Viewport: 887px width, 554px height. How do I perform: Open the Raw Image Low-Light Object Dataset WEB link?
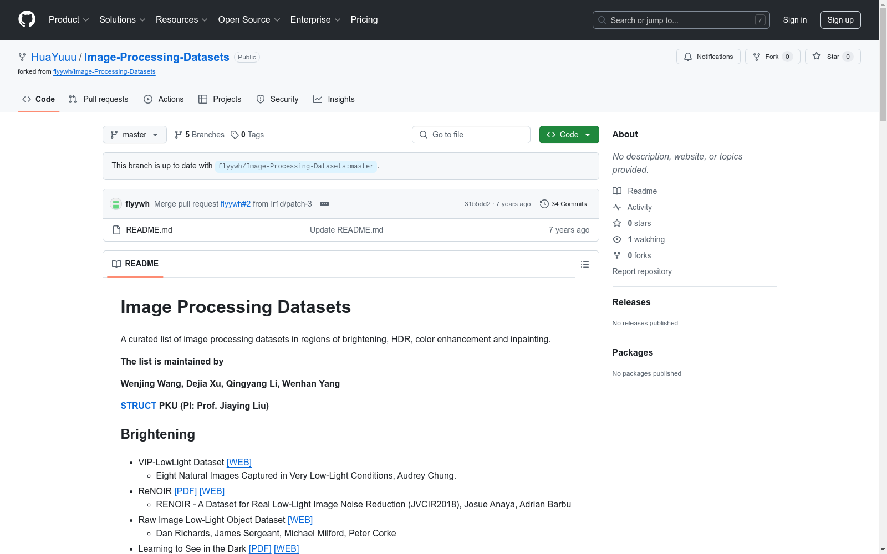300,520
